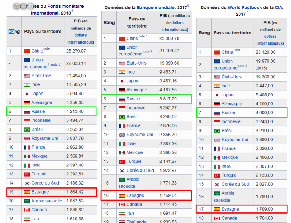Open the Banque mondiale link
Screen dimensions: 291x223
pos(156,8)
